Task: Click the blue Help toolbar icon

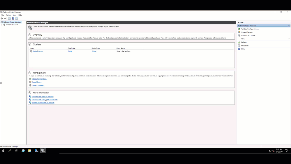Action: click(x=13, y=18)
